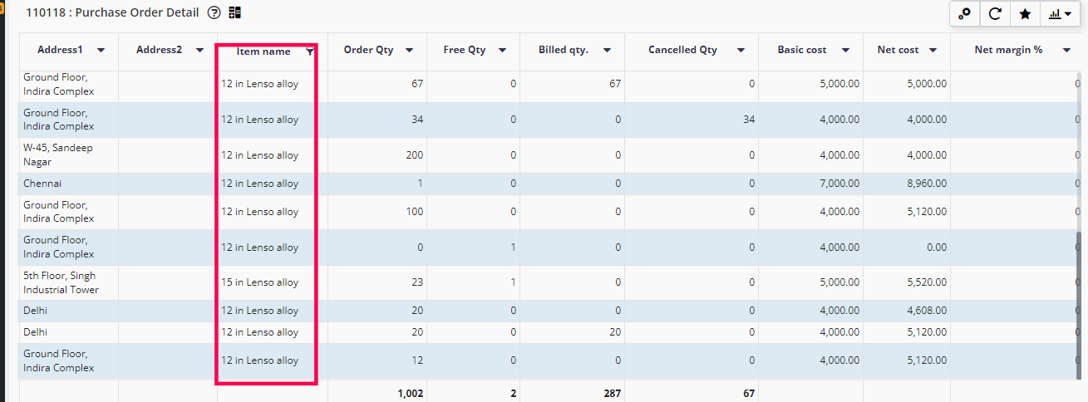Select the 15 in Lenso alloy cell

259,282
